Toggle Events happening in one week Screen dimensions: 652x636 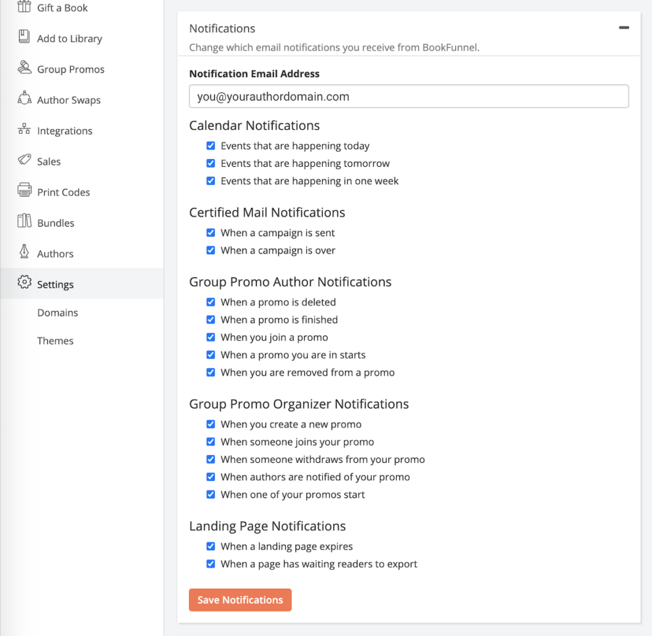(x=211, y=181)
